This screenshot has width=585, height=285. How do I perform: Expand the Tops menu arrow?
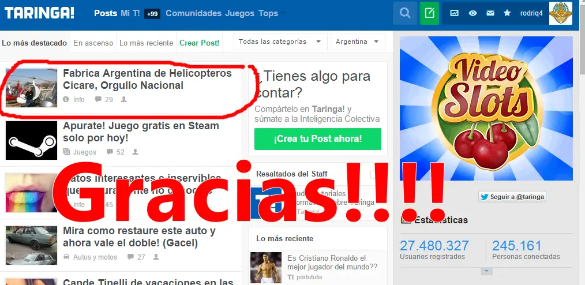[283, 13]
